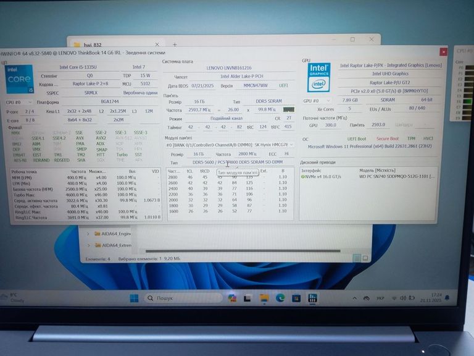The image size is (474, 356).
Task: Click the HWiNFO icon in the taskbar
Action: point(312,298)
